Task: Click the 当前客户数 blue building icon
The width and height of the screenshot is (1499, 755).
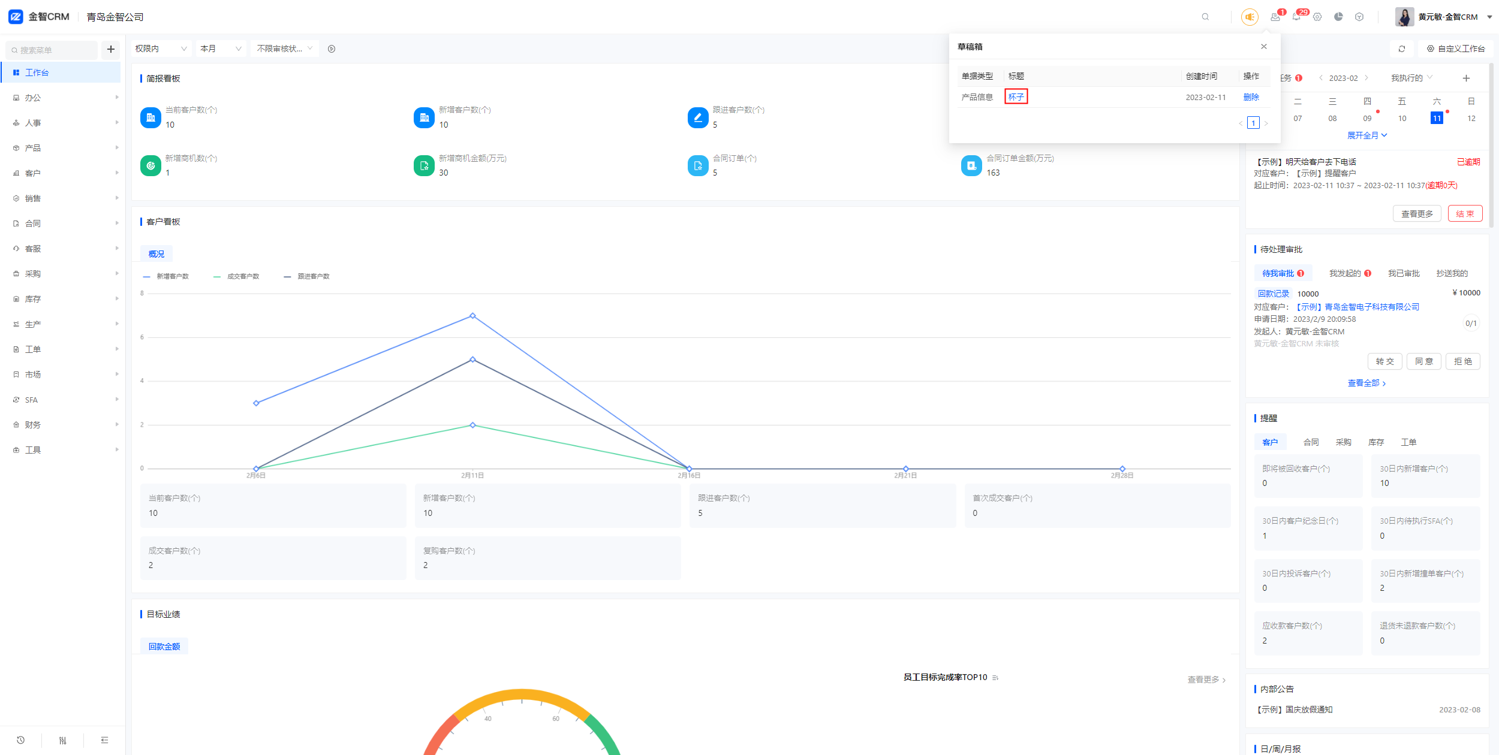Action: 150,117
